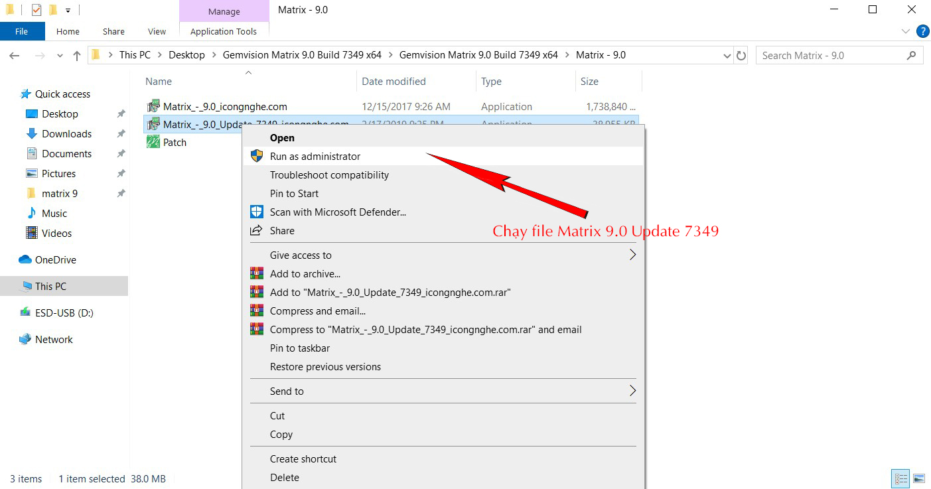Screen dimensions: 931x489
Task: Click Run as administrator shield icon
Action: [256, 157]
